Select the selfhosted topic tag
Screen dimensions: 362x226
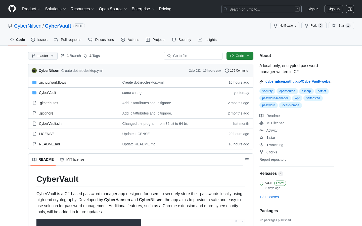coord(313,98)
